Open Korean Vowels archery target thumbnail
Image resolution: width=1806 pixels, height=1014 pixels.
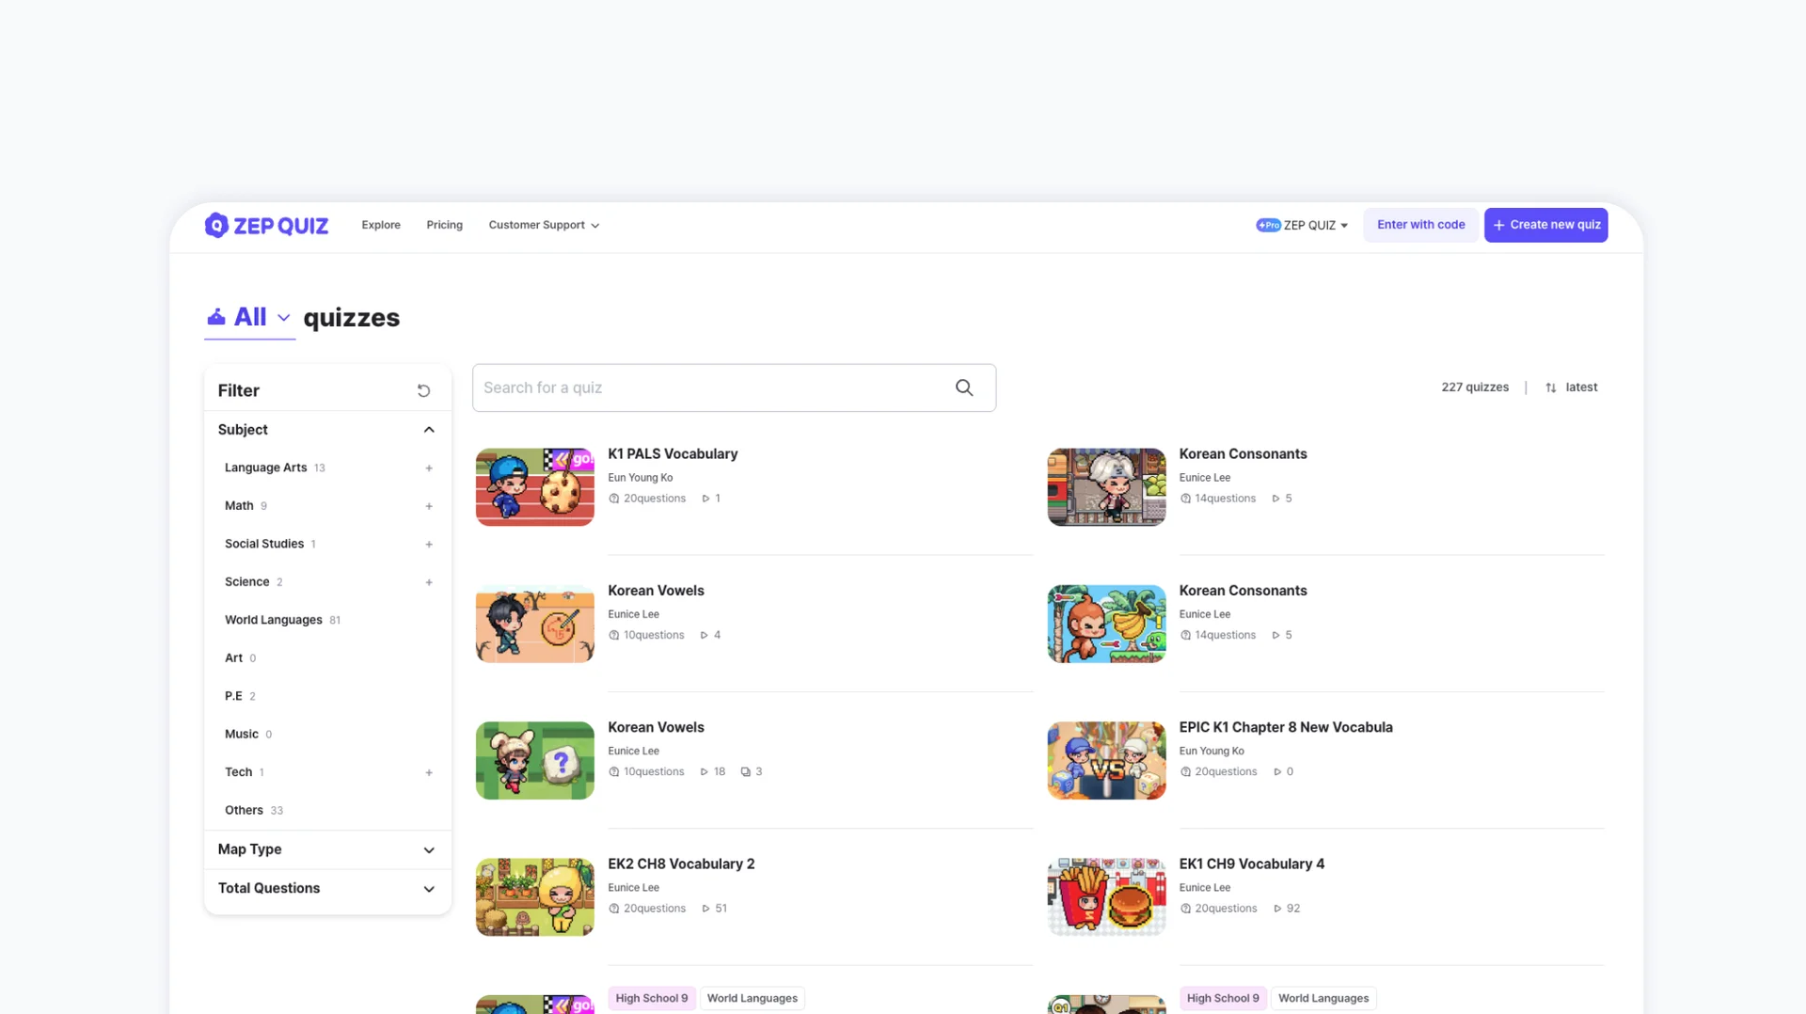pyautogui.click(x=535, y=625)
